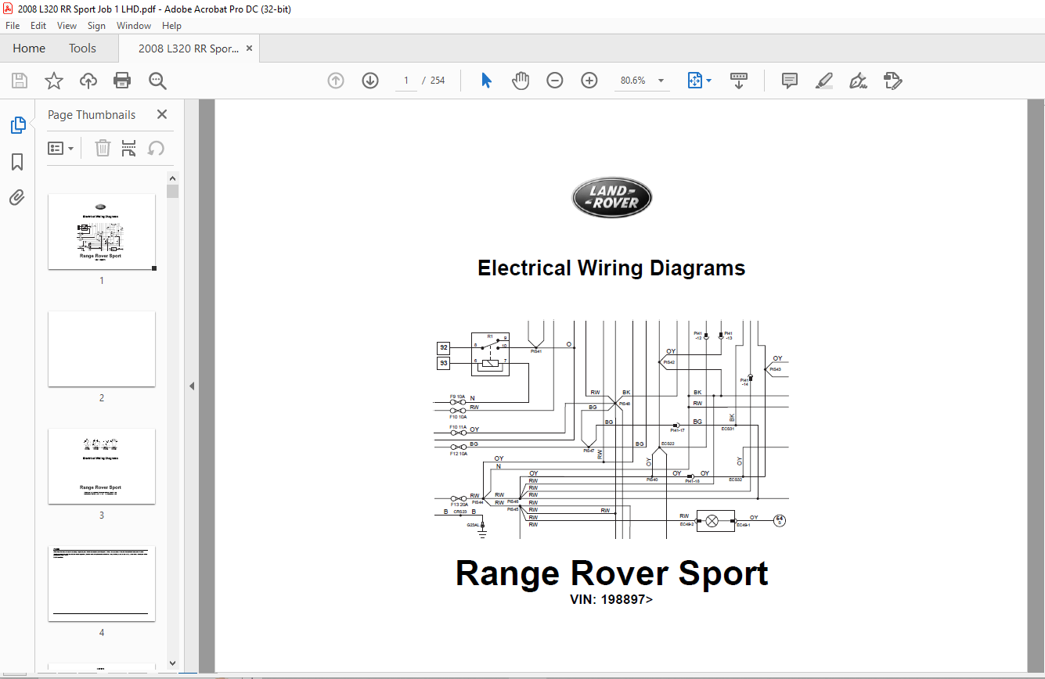
Task: Open the Bookmarks side panel
Action: (17, 162)
